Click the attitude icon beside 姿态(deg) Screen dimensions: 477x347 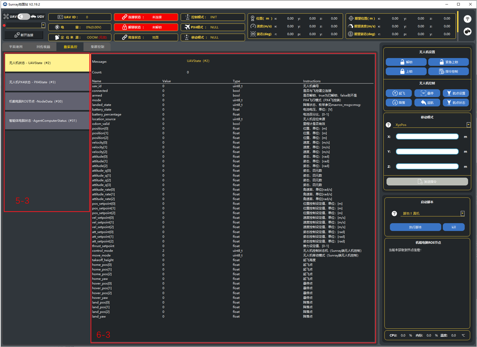pos(253,34)
